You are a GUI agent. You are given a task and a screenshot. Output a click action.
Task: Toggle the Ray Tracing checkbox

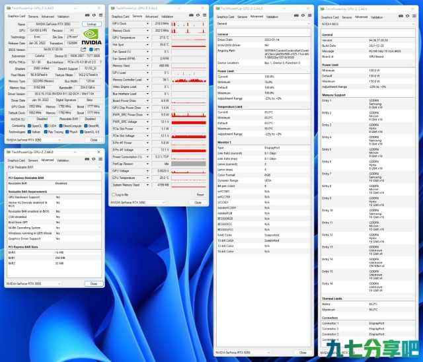pyautogui.click(x=46, y=132)
